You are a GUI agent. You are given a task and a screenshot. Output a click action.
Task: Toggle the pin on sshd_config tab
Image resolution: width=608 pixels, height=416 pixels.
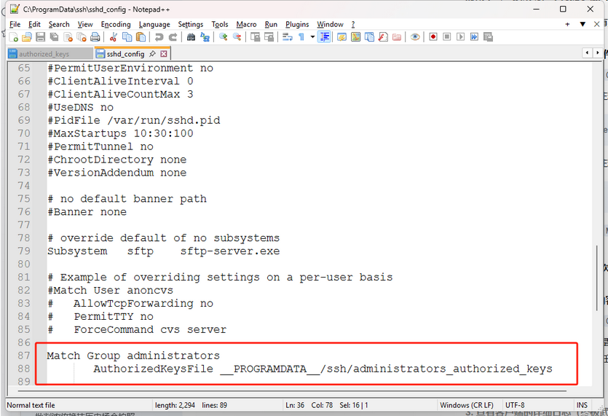coord(152,54)
